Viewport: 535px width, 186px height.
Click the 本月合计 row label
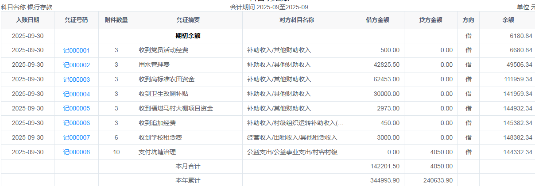(x=188, y=167)
